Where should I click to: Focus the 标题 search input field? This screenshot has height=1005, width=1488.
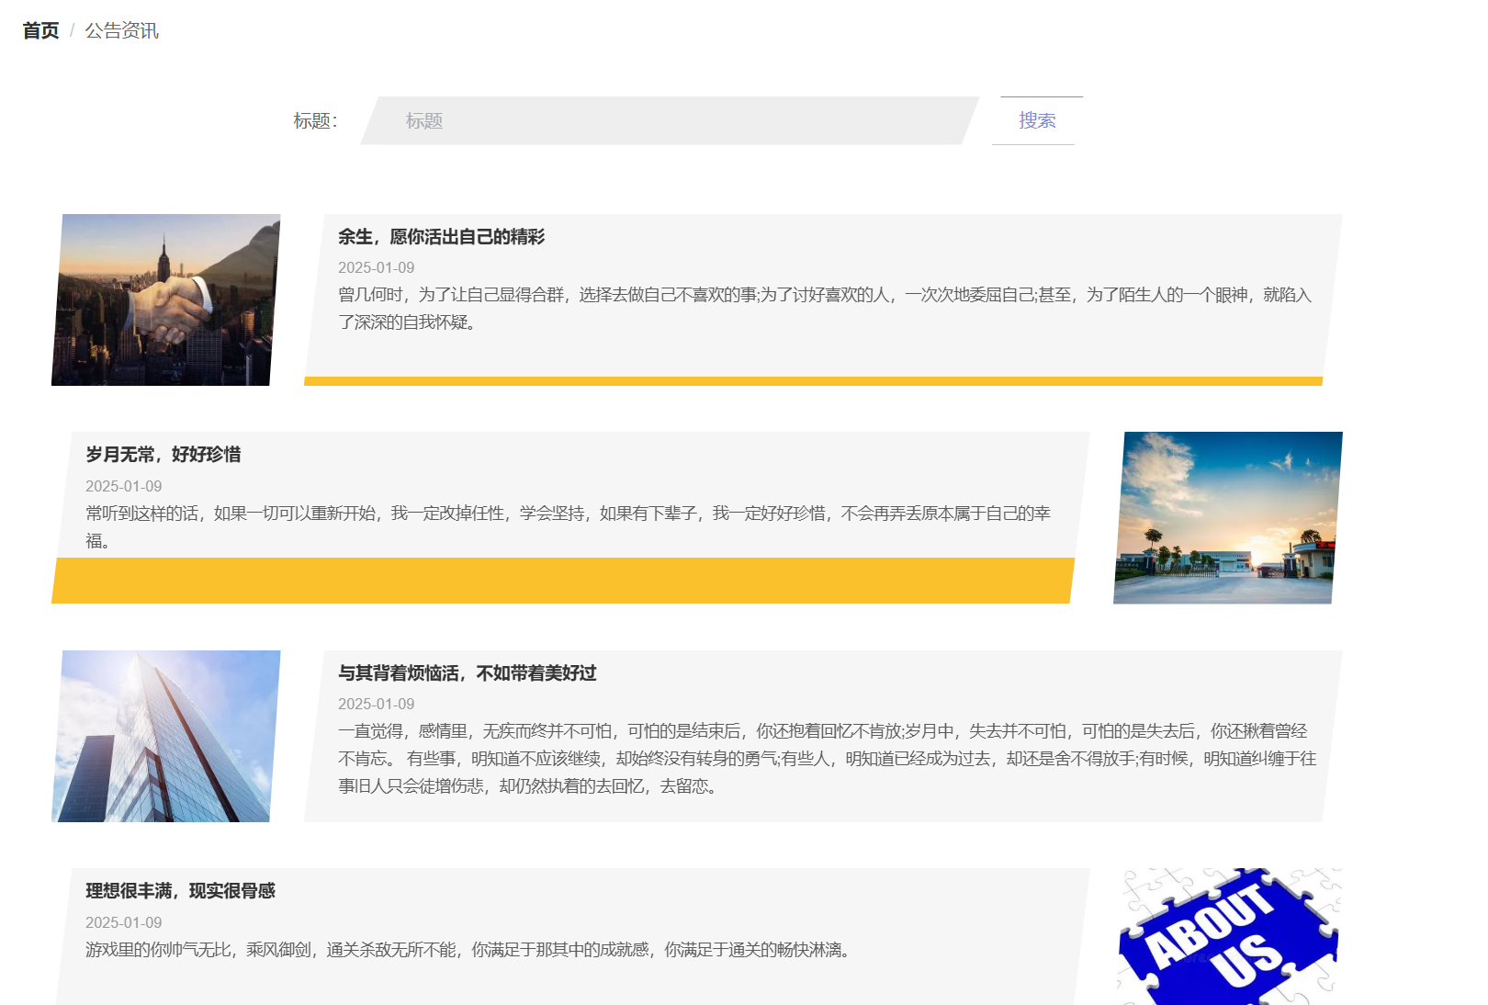point(671,120)
